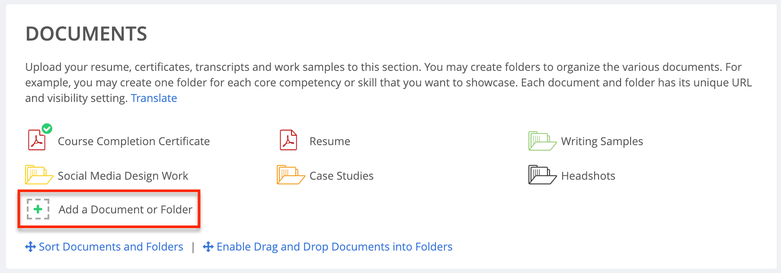Click the move arrows icon beside Sort Documents
This screenshot has height=273, width=781.
point(30,247)
